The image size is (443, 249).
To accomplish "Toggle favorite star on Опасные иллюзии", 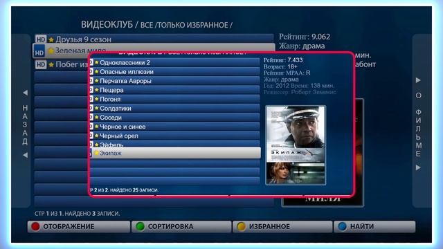I will (96, 72).
